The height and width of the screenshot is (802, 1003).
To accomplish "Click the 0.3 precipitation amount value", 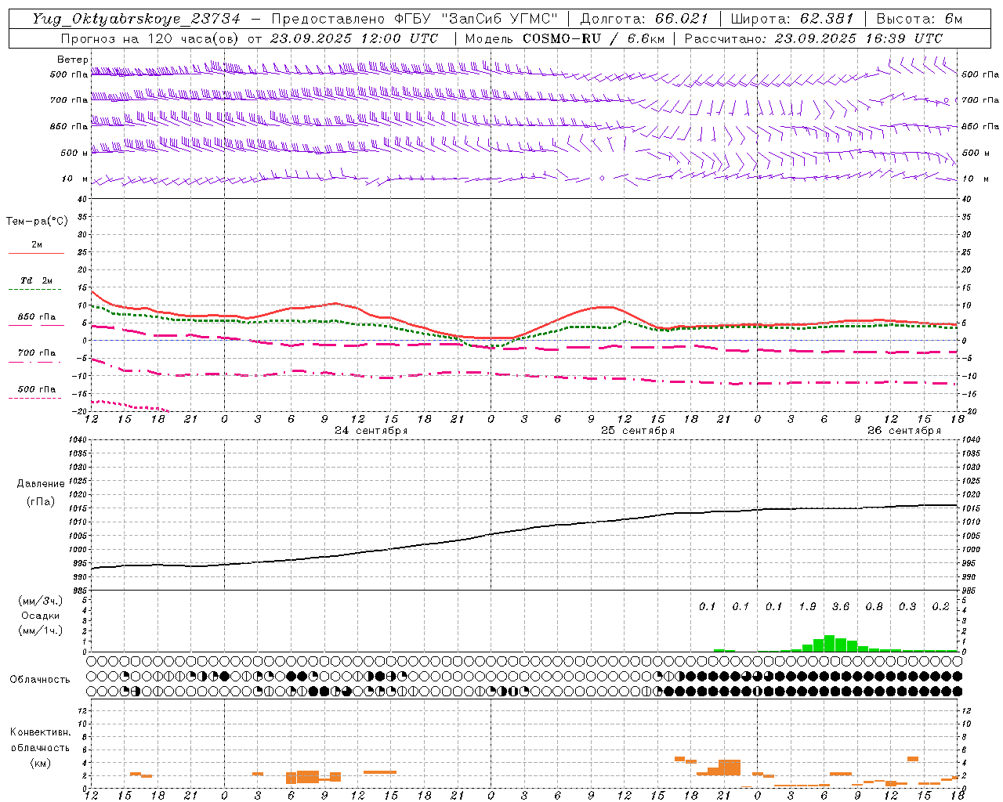I will [x=907, y=606].
